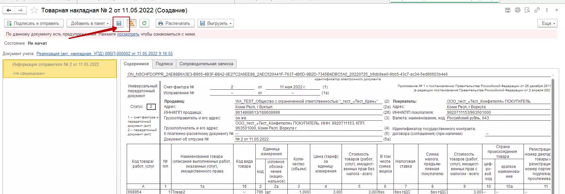Open the 'Сопроводительная записка' tab
Screen dimensions: 565x194
click(x=206, y=64)
